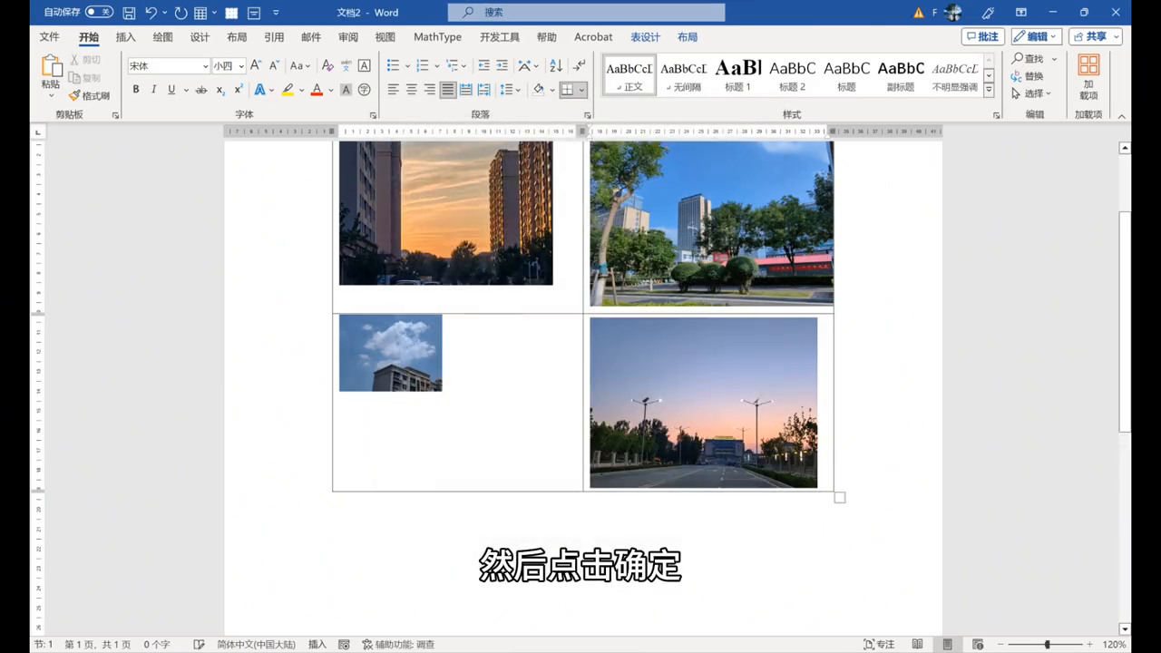Viewport: 1161px width, 653px height.
Task: Switch to Read Mode view in status bar
Action: [x=918, y=644]
